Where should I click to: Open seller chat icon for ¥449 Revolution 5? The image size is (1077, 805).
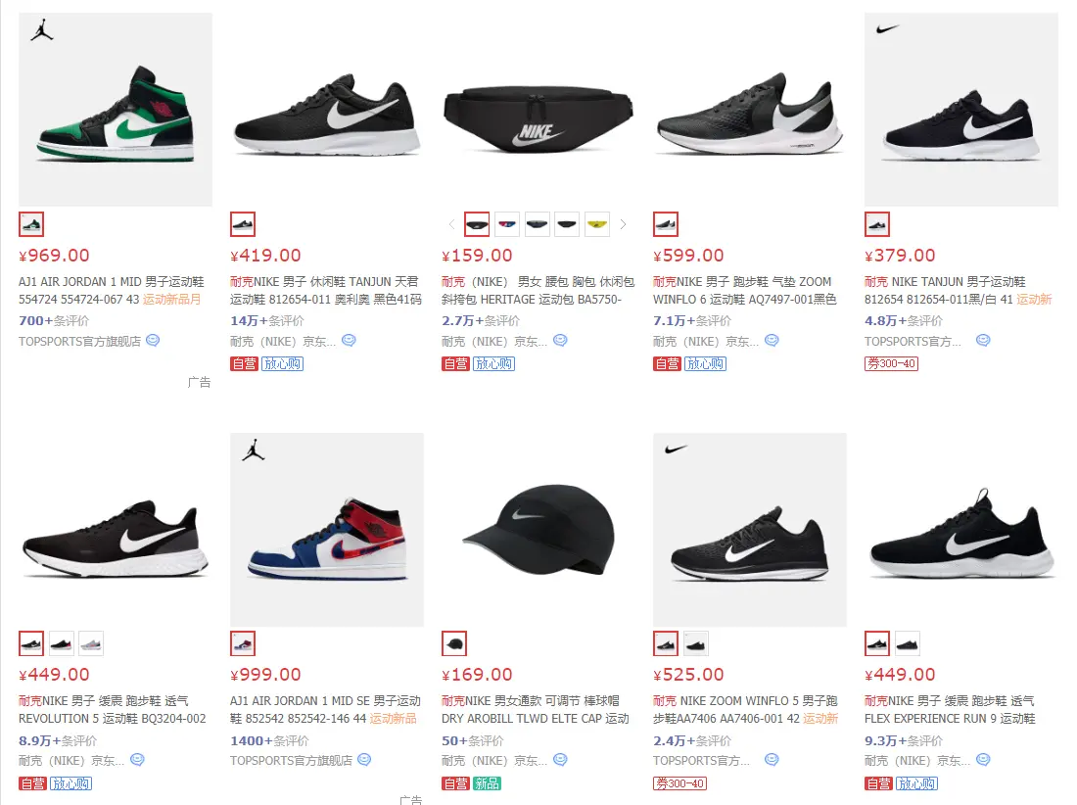pyautogui.click(x=137, y=759)
